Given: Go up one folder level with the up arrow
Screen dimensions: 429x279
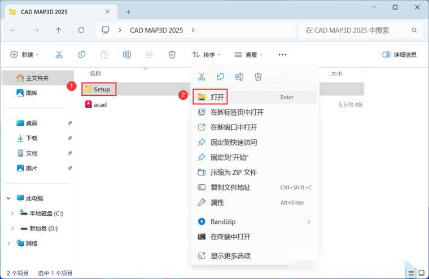Looking at the screenshot, I should (x=59, y=30).
